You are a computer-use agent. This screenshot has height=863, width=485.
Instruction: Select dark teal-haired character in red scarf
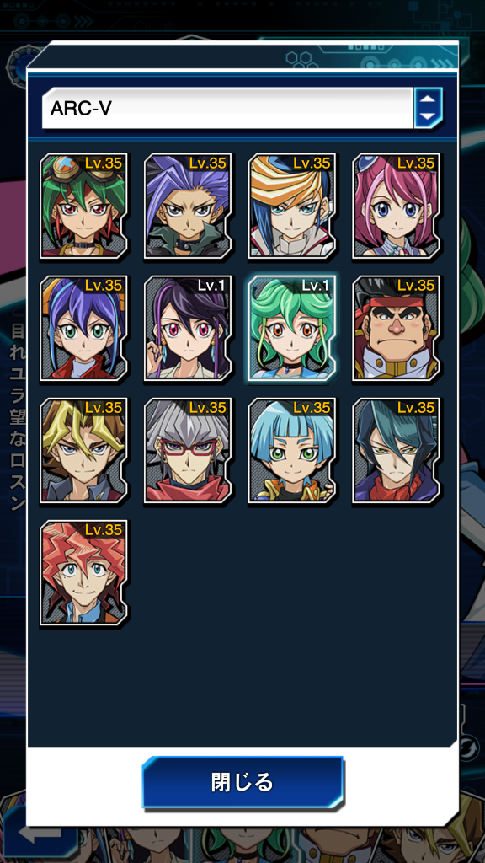397,450
